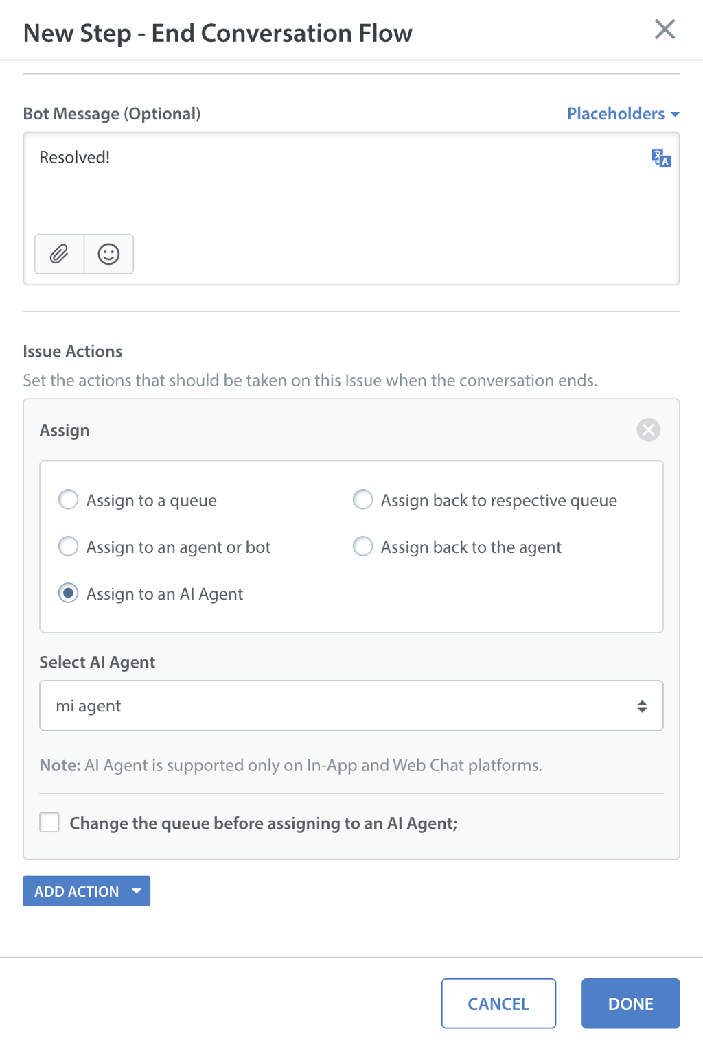703x1049 pixels.
Task: Open the Placeholders dropdown
Action: [616, 114]
